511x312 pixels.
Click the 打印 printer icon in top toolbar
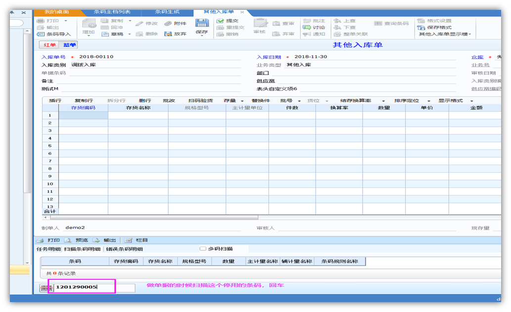pyautogui.click(x=41, y=21)
